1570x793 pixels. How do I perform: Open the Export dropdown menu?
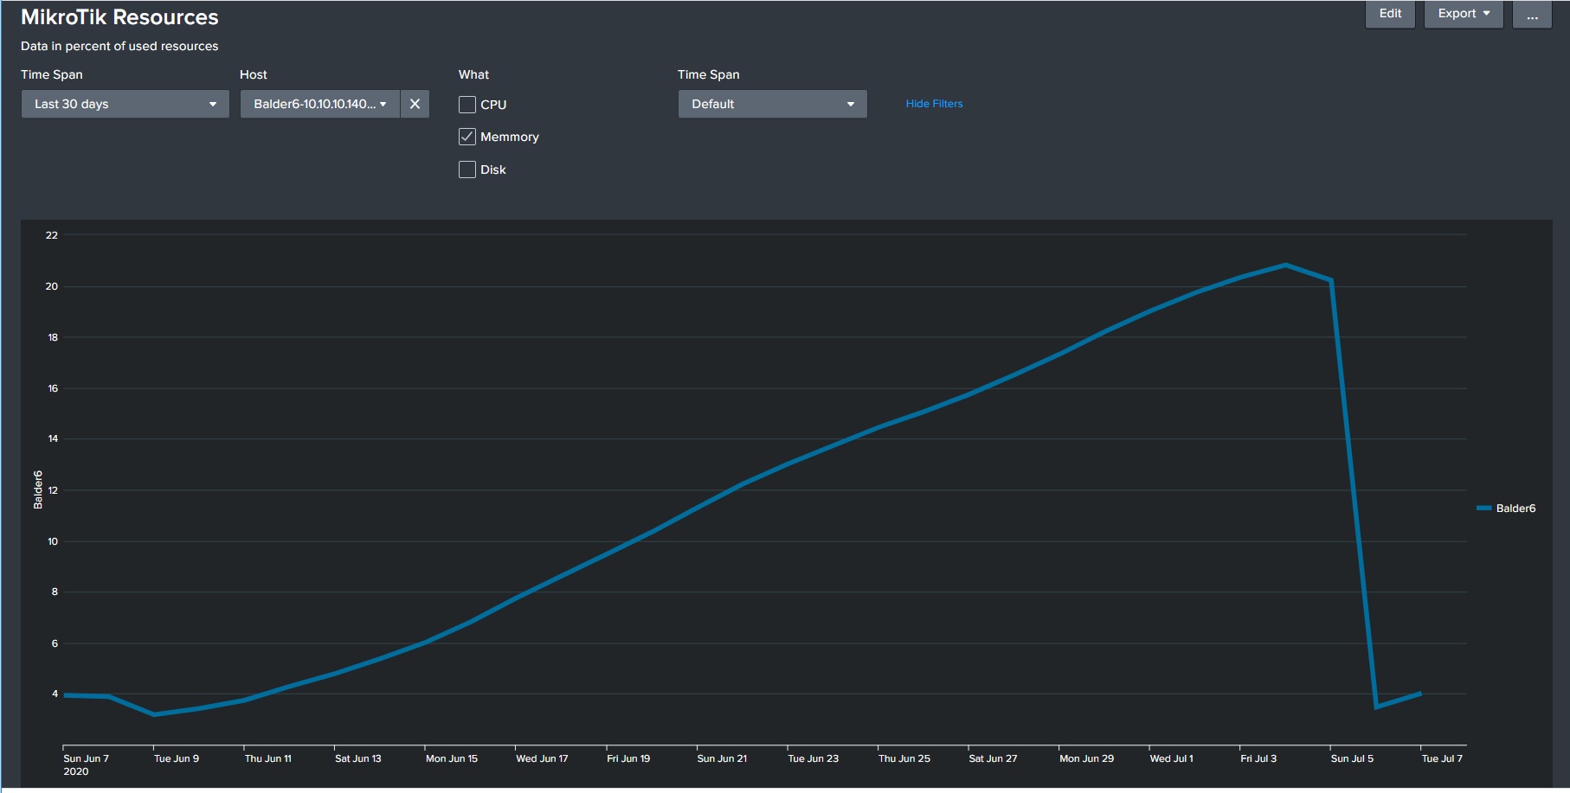pyautogui.click(x=1464, y=14)
